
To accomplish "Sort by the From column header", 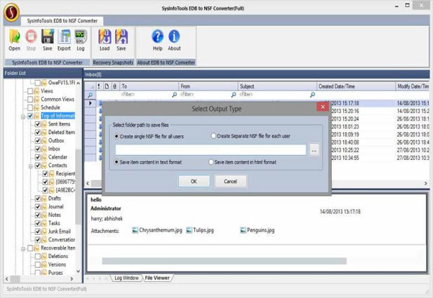I will (208, 86).
